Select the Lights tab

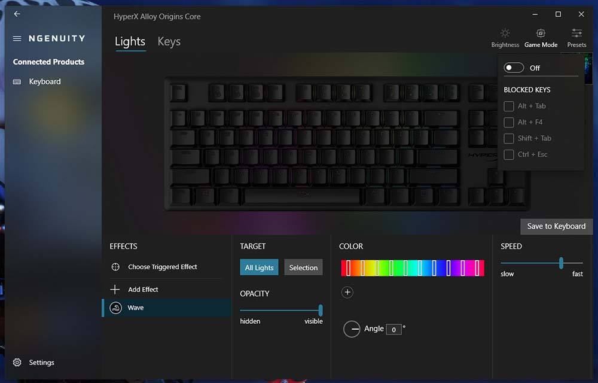pos(130,41)
